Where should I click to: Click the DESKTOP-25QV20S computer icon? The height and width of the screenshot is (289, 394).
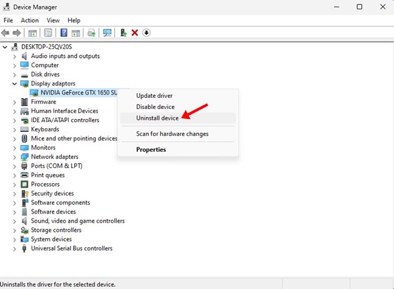(15, 47)
